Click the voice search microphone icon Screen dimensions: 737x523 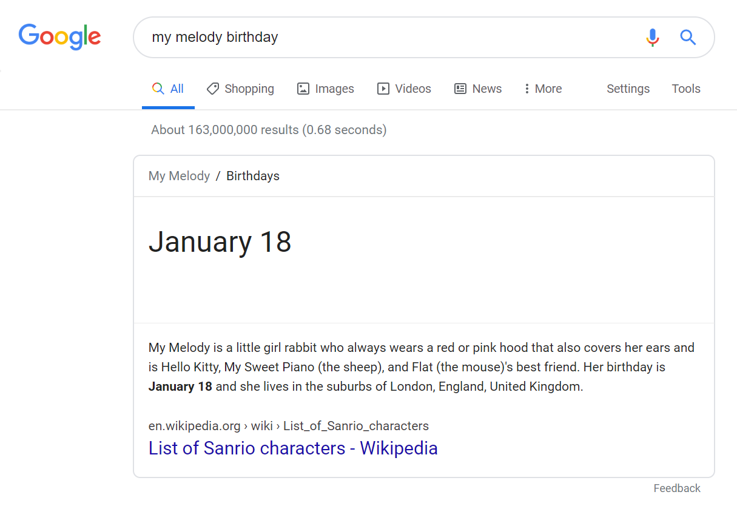click(x=653, y=38)
